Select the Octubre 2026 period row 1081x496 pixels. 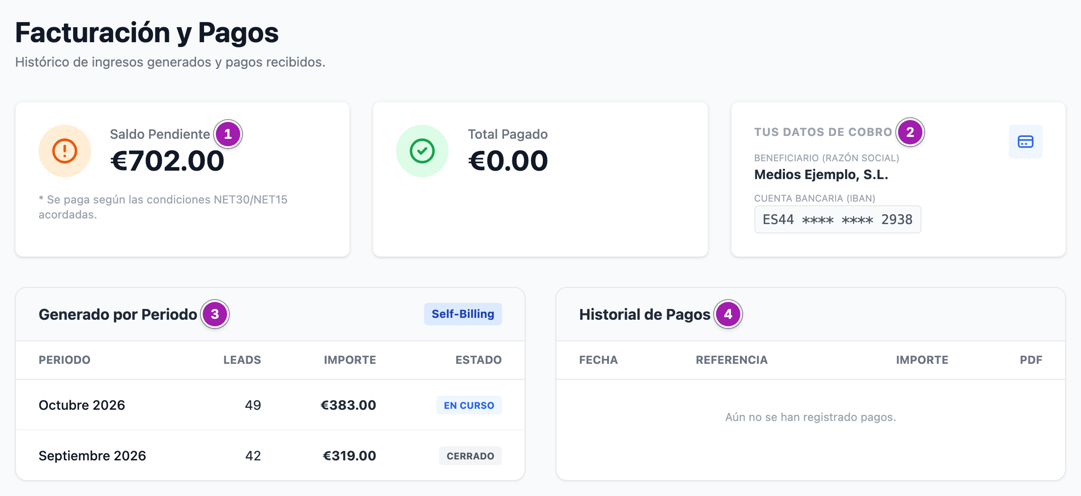click(x=270, y=405)
